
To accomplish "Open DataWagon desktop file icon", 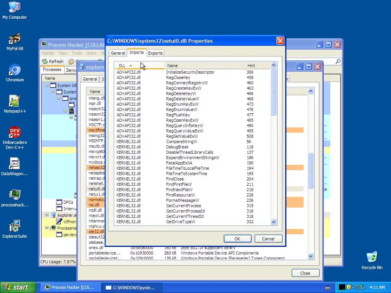I will pos(15,167).
